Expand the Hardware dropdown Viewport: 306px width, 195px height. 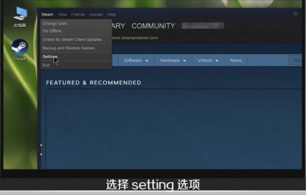(173, 61)
